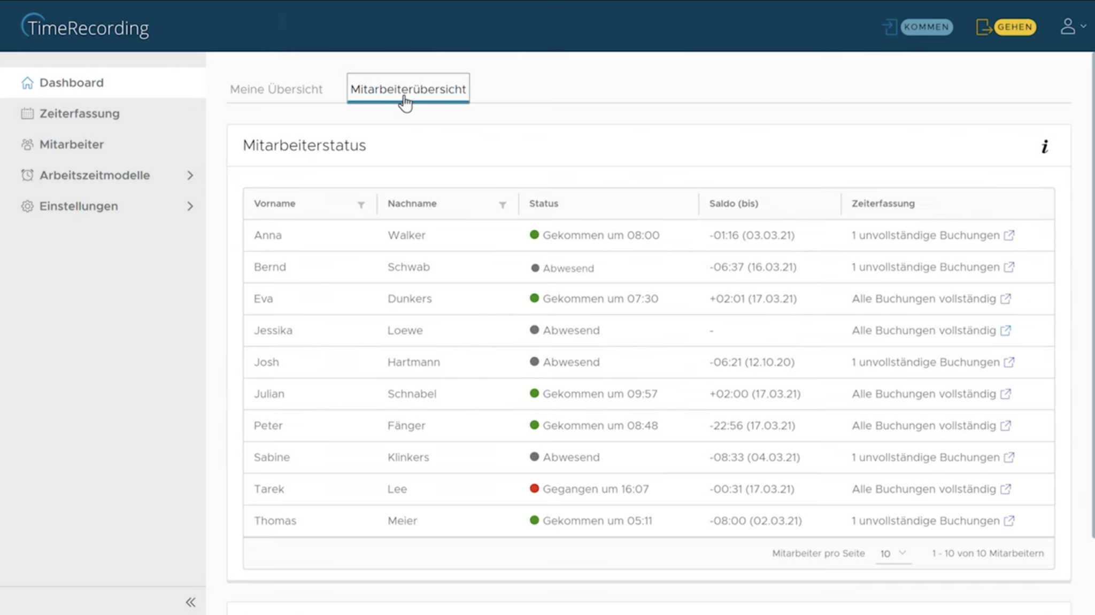Open Arbeitszeitmodelle in the sidebar
1095x615 pixels.
pos(103,175)
